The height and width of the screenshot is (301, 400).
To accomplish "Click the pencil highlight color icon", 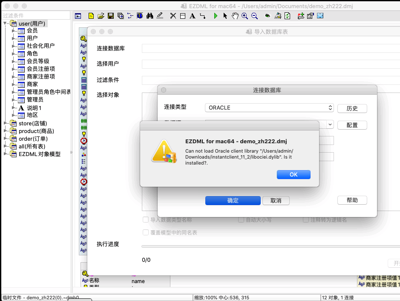I will tap(160, 16).
